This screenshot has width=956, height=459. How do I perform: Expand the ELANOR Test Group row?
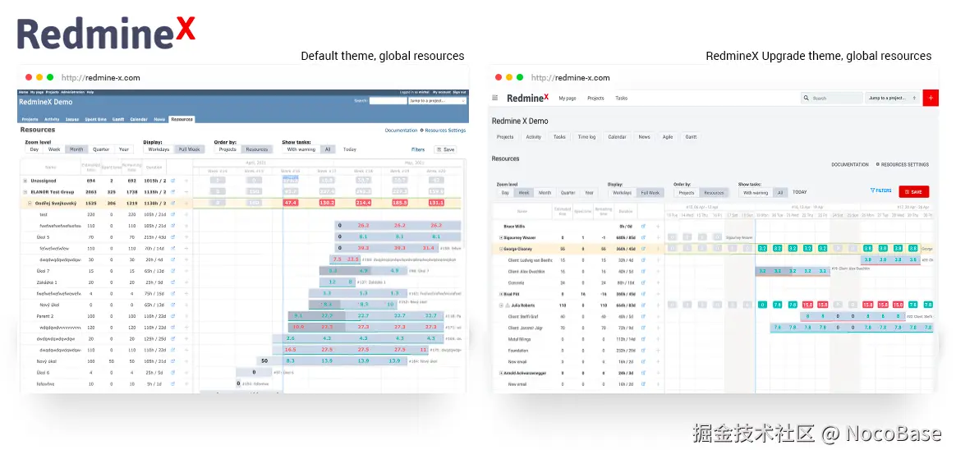coord(25,191)
